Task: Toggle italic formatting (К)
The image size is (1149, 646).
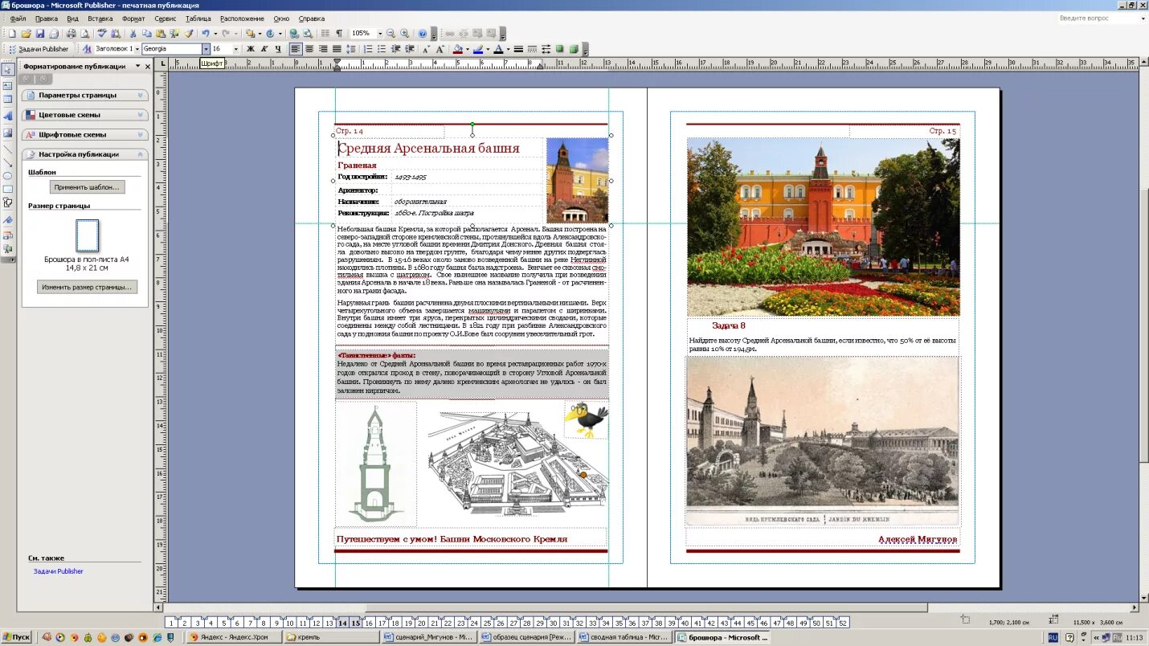Action: pos(264,49)
